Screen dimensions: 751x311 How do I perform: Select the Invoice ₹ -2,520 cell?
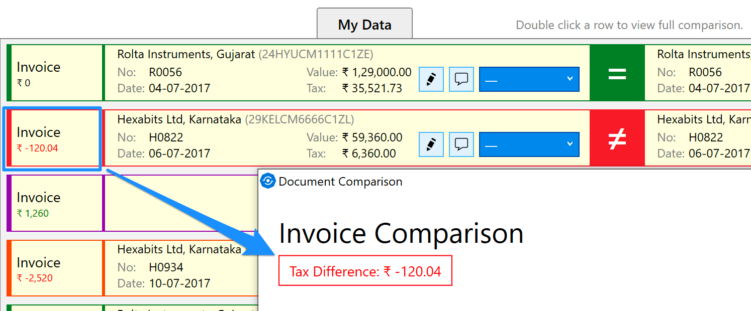55,269
